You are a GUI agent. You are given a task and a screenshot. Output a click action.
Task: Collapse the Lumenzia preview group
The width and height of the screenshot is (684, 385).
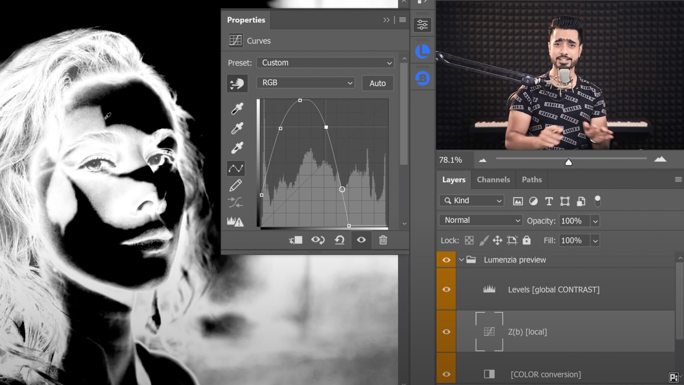point(462,260)
